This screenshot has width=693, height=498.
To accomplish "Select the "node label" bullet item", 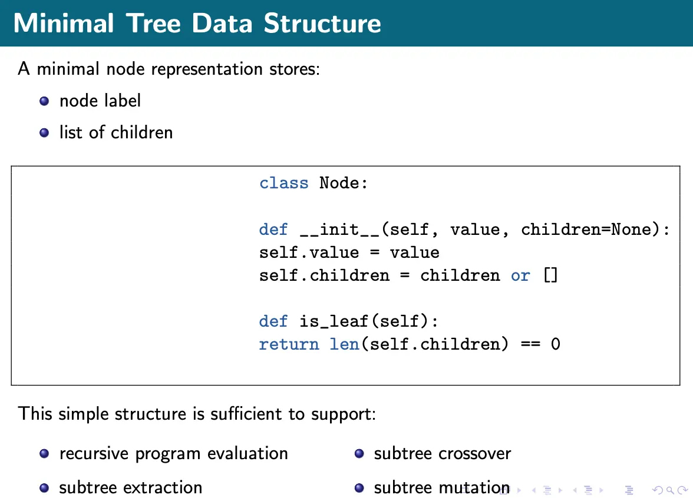I will [100, 101].
